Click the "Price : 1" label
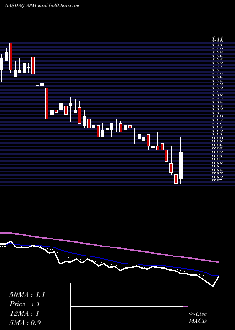 [x=24, y=304]
